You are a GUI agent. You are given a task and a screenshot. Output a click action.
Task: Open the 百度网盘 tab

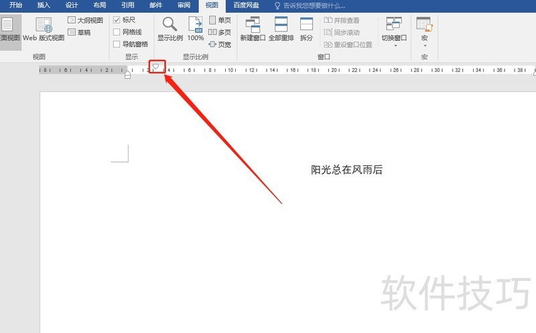[x=246, y=5]
